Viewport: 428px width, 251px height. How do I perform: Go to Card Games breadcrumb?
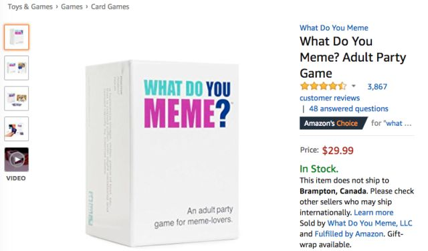110,7
